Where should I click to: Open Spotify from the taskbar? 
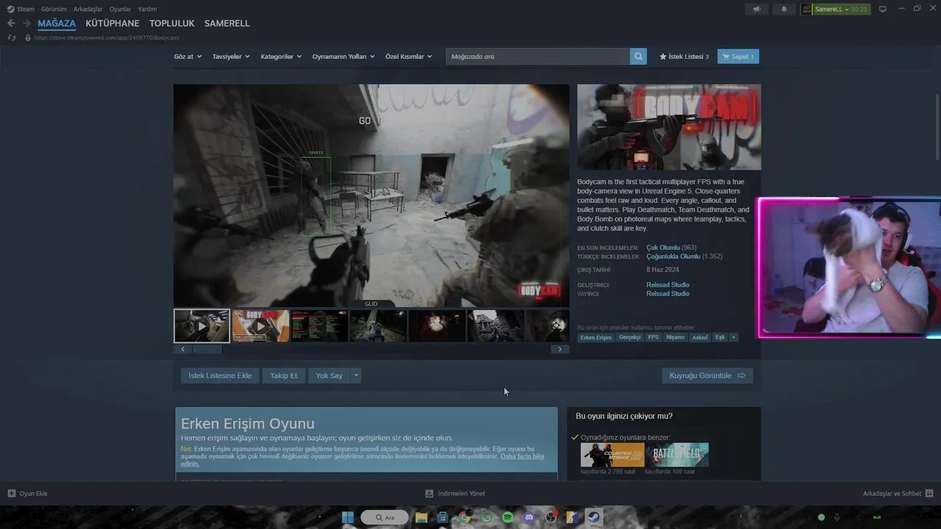tap(507, 517)
